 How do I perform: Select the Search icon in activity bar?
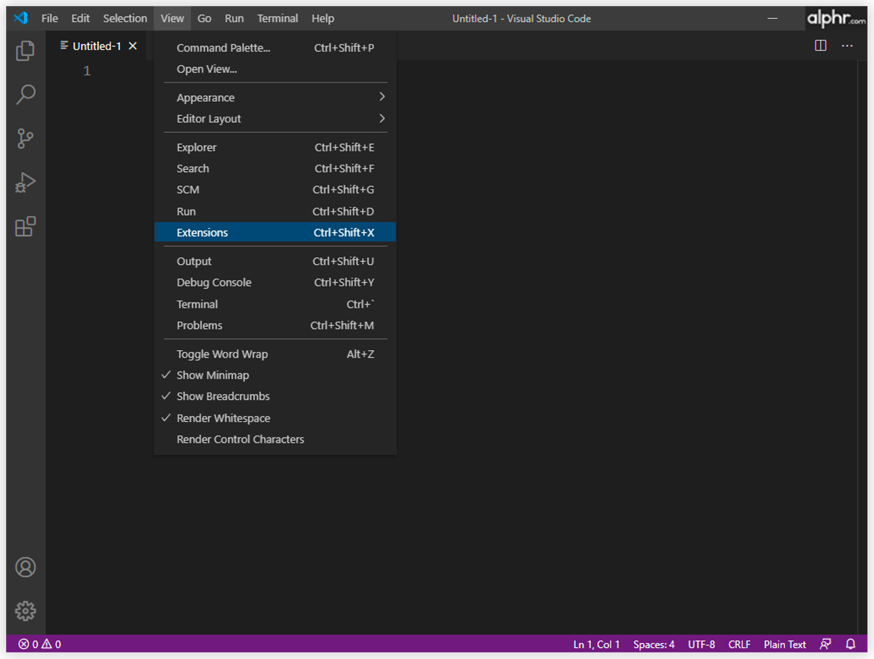[25, 94]
